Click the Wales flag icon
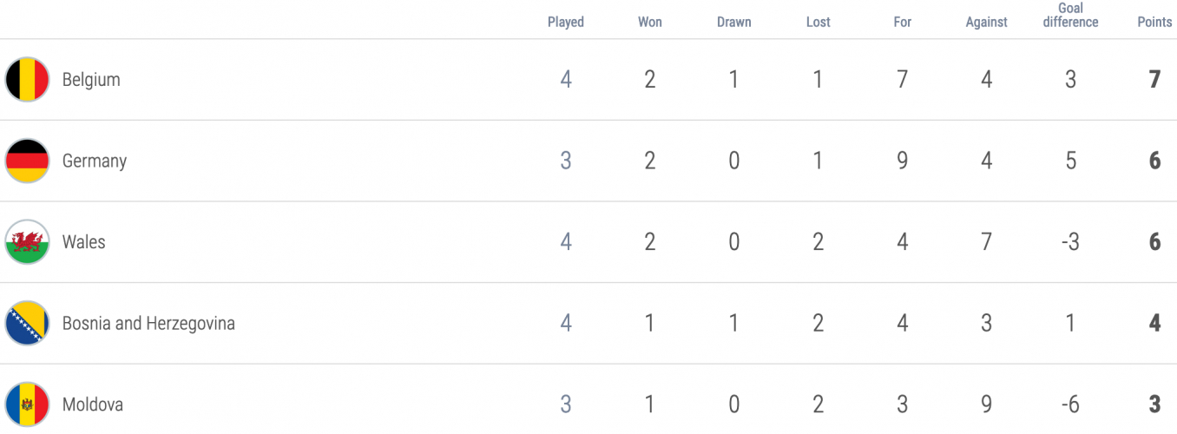 (x=27, y=242)
